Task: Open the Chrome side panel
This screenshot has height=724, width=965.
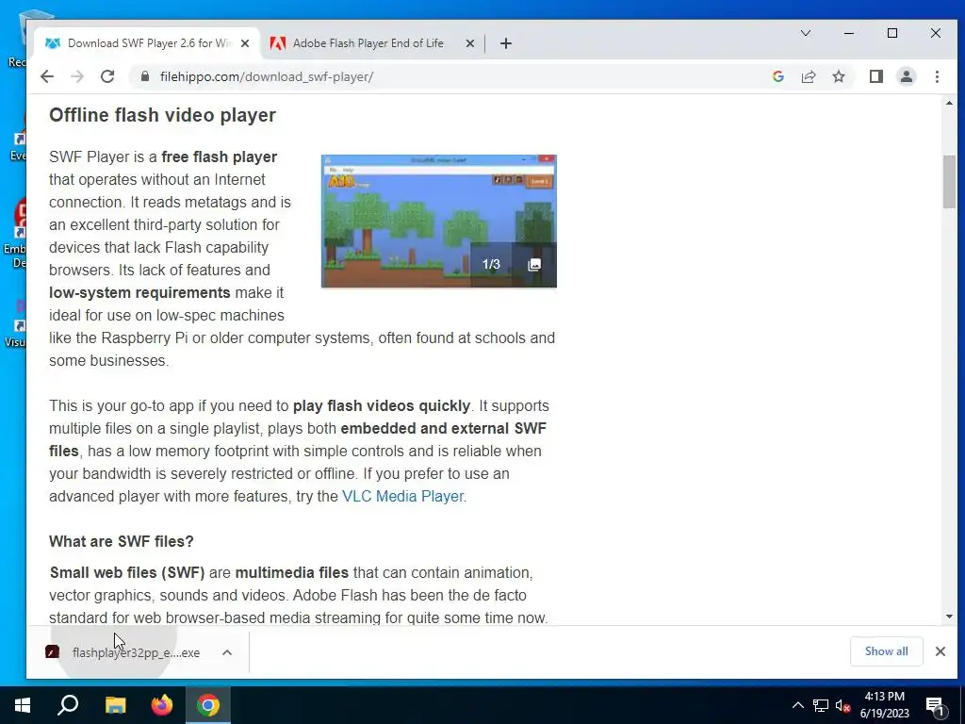Action: click(x=875, y=76)
